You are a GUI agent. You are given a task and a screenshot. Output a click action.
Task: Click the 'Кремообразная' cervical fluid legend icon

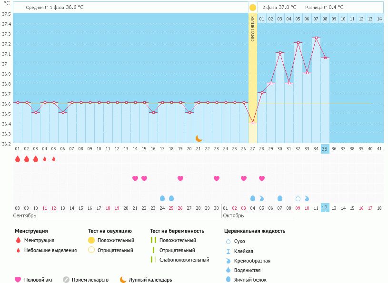coord(229,261)
